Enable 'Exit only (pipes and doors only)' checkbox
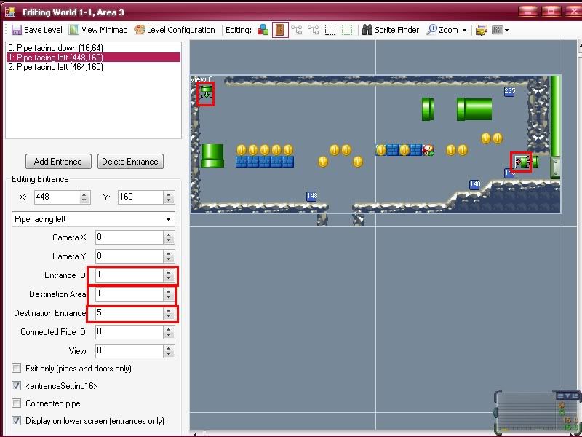Image resolution: width=582 pixels, height=437 pixels. [x=16, y=369]
